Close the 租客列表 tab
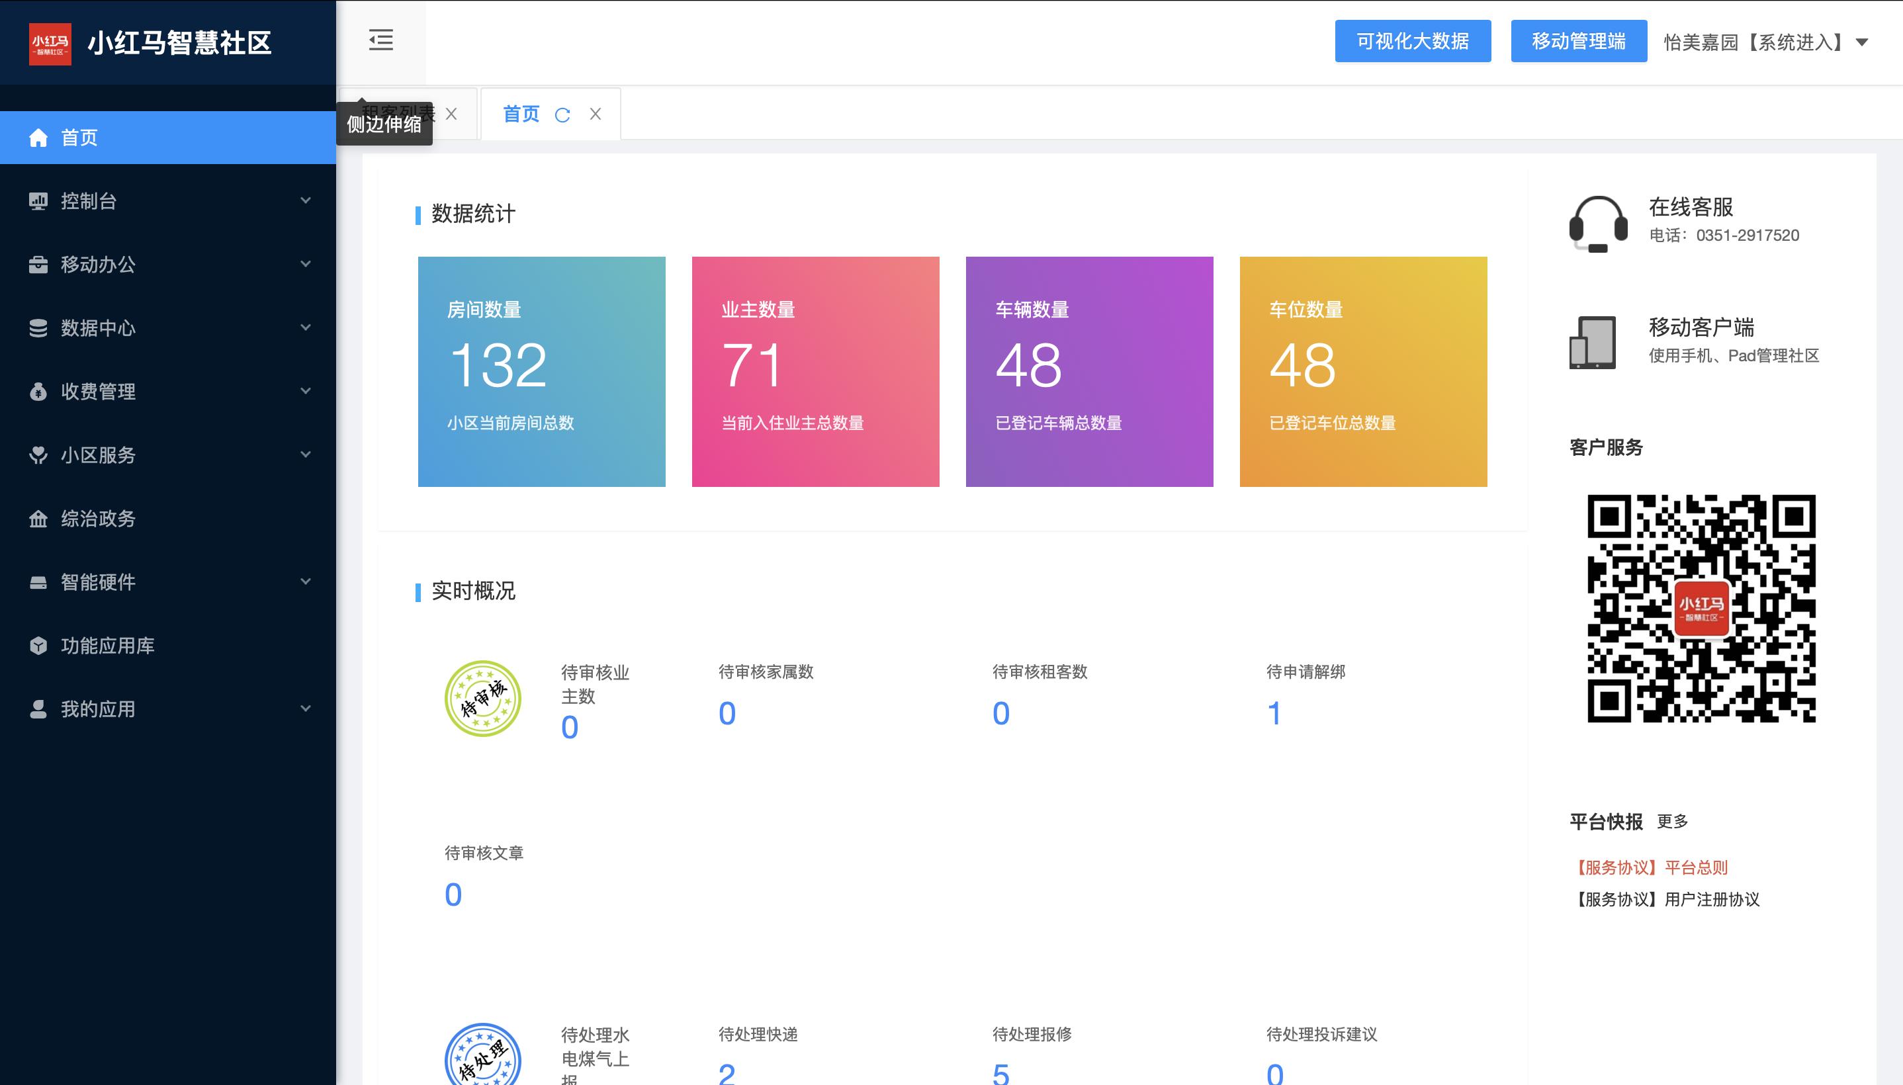The height and width of the screenshot is (1085, 1903). [x=451, y=113]
